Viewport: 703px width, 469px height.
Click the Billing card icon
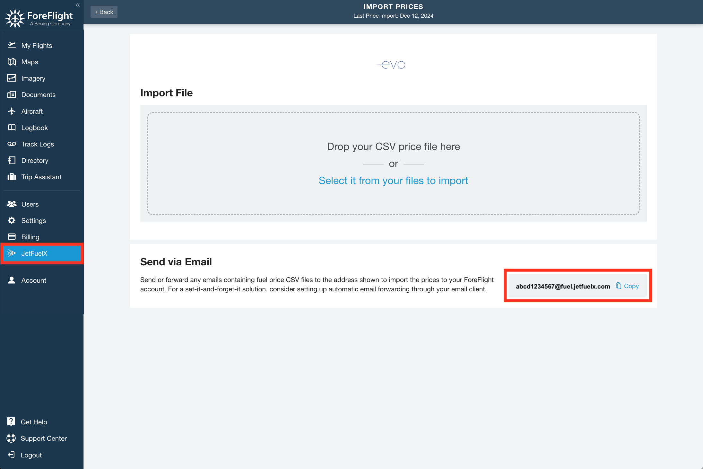click(12, 237)
